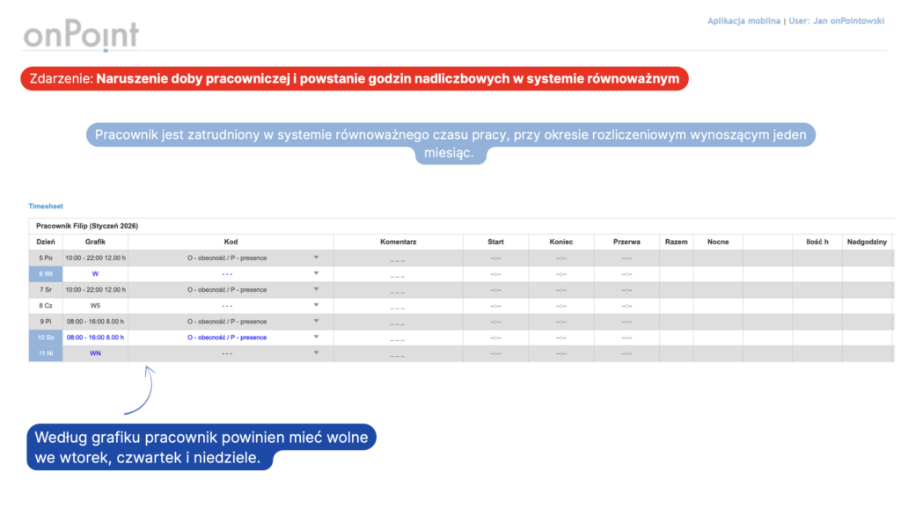Open the Kod dropdown for 8 Cz
Screen dimensions: 901x508
coord(316,305)
